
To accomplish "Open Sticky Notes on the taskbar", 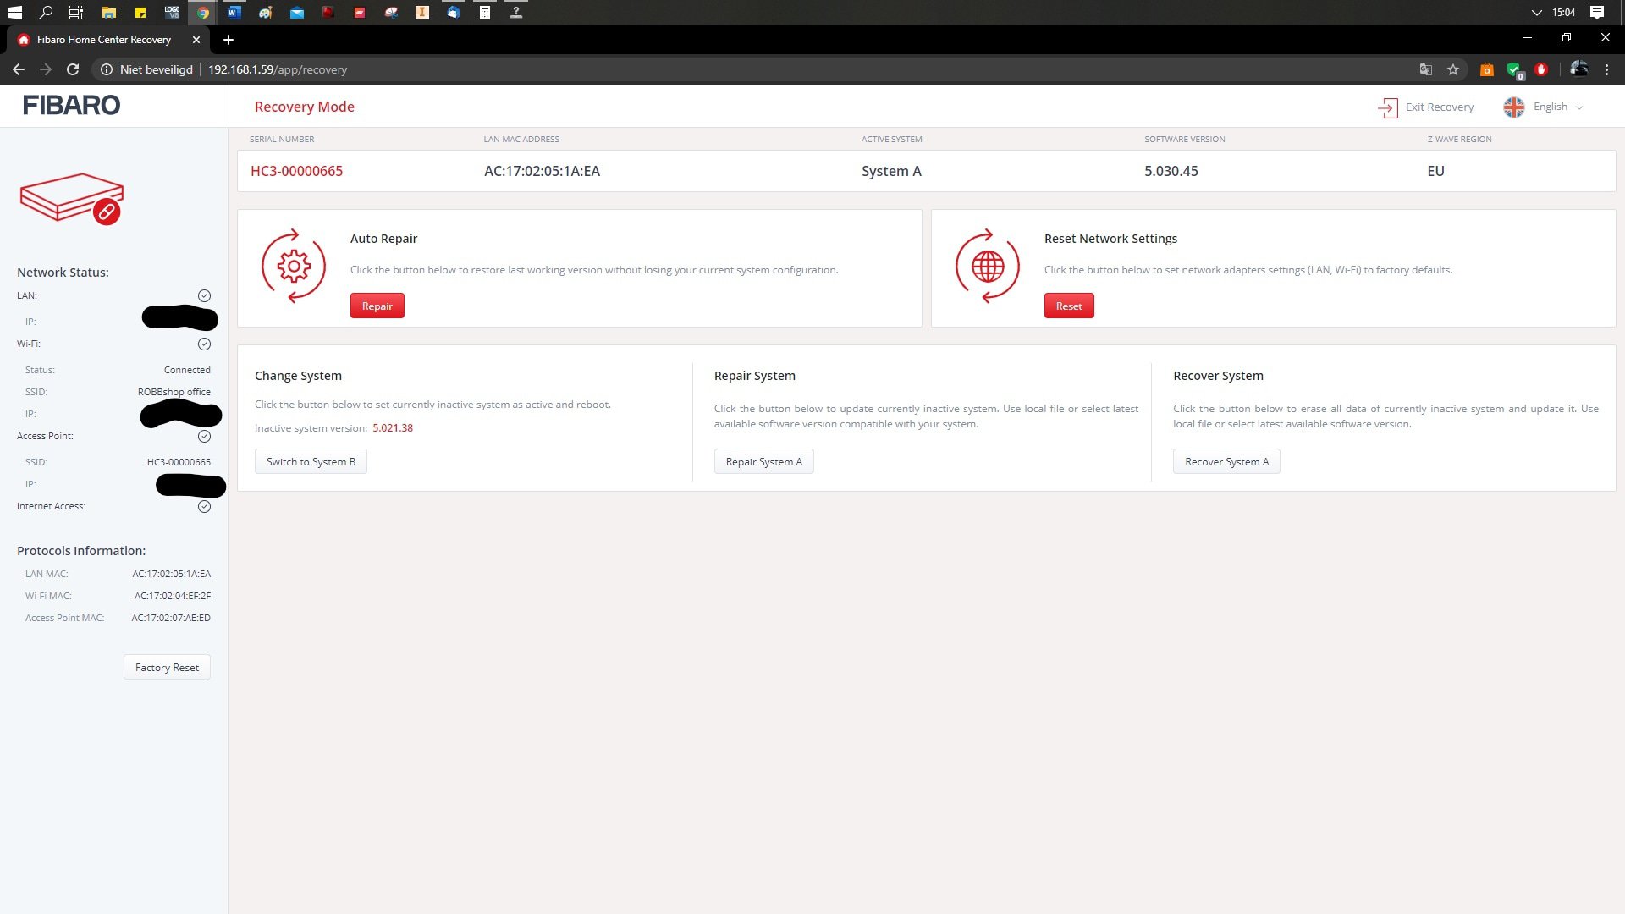I will tap(140, 12).
